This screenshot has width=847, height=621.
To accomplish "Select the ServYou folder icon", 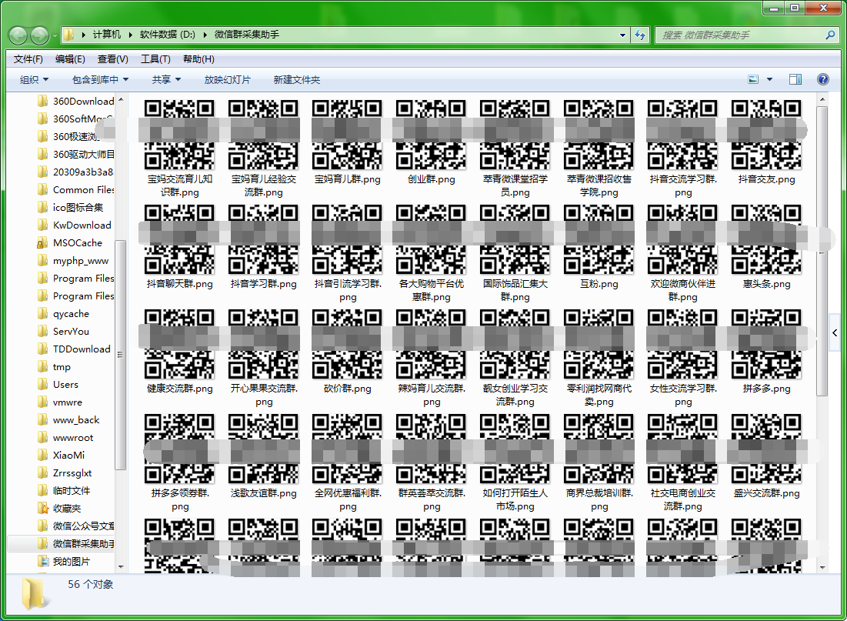I will [42, 332].
